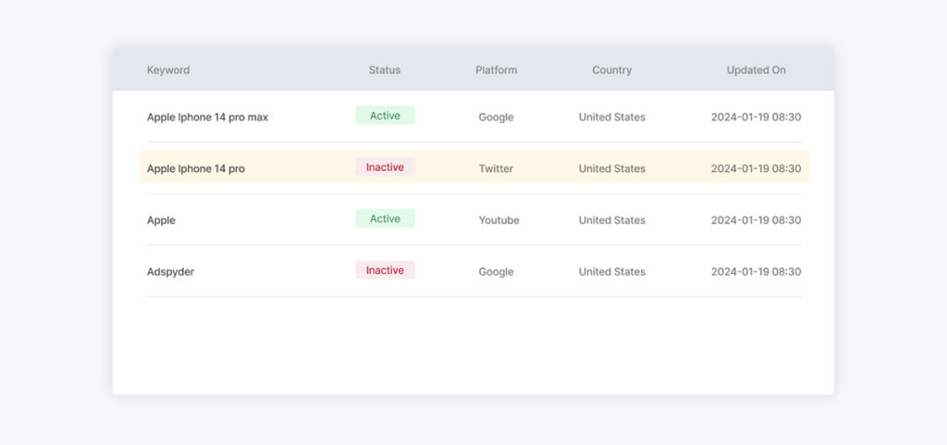Sort by the Updated On header
Viewport: 947px width, 445px height.
pos(756,70)
